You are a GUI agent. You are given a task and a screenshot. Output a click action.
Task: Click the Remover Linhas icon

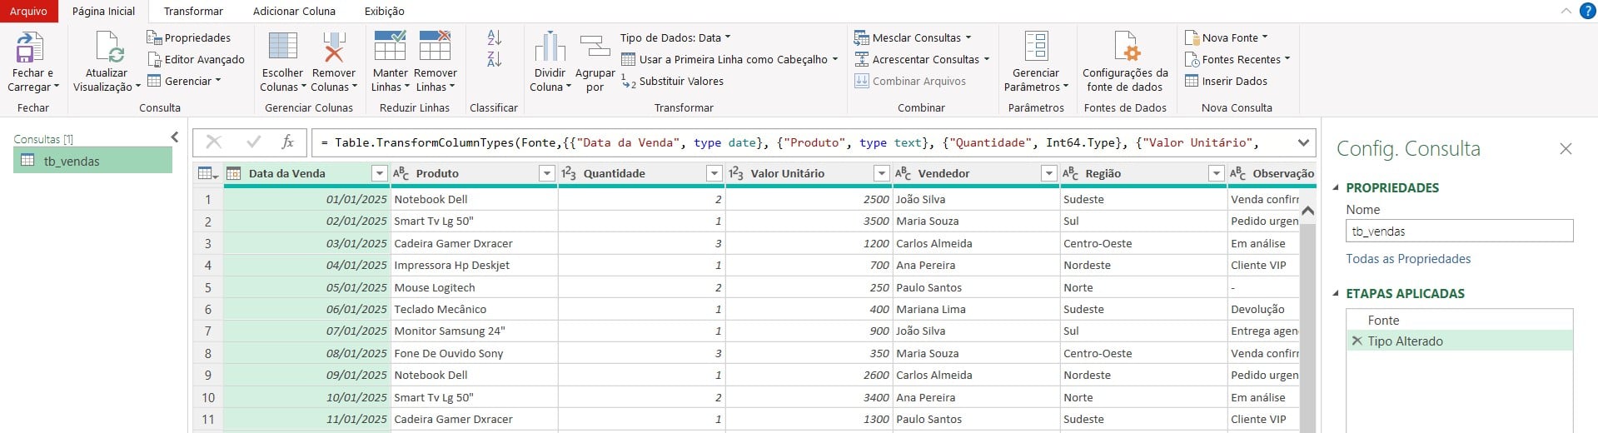tap(435, 47)
